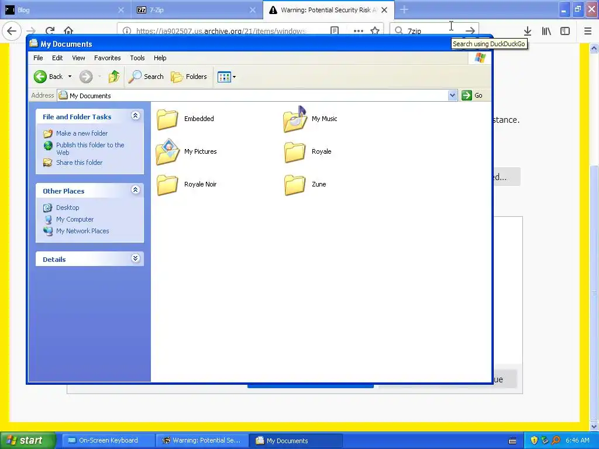
Task: Click Firefox home icon
Action: pyautogui.click(x=68, y=30)
